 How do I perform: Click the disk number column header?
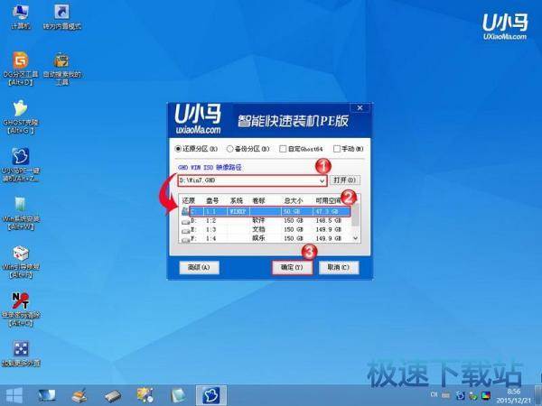click(x=212, y=200)
